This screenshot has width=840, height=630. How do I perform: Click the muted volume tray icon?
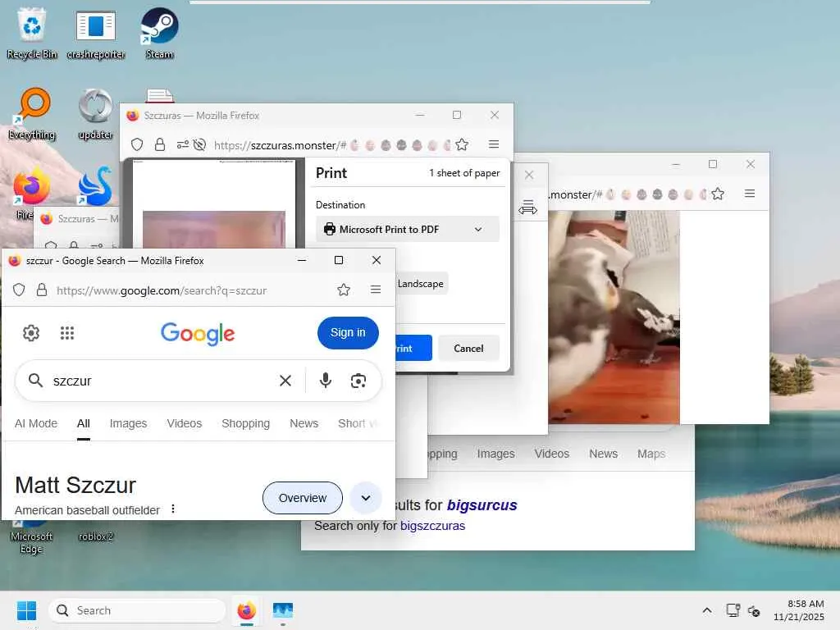754,610
